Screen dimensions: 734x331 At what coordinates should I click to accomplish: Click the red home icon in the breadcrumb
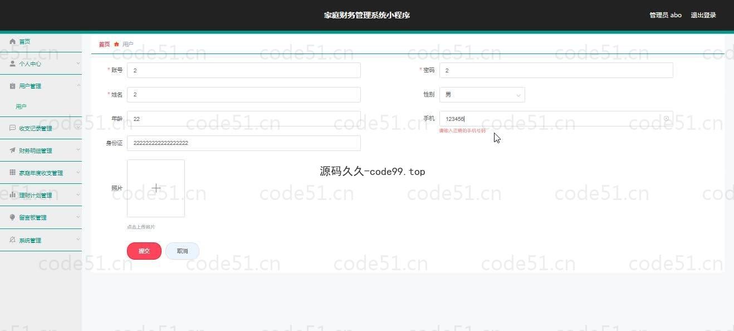pyautogui.click(x=116, y=44)
